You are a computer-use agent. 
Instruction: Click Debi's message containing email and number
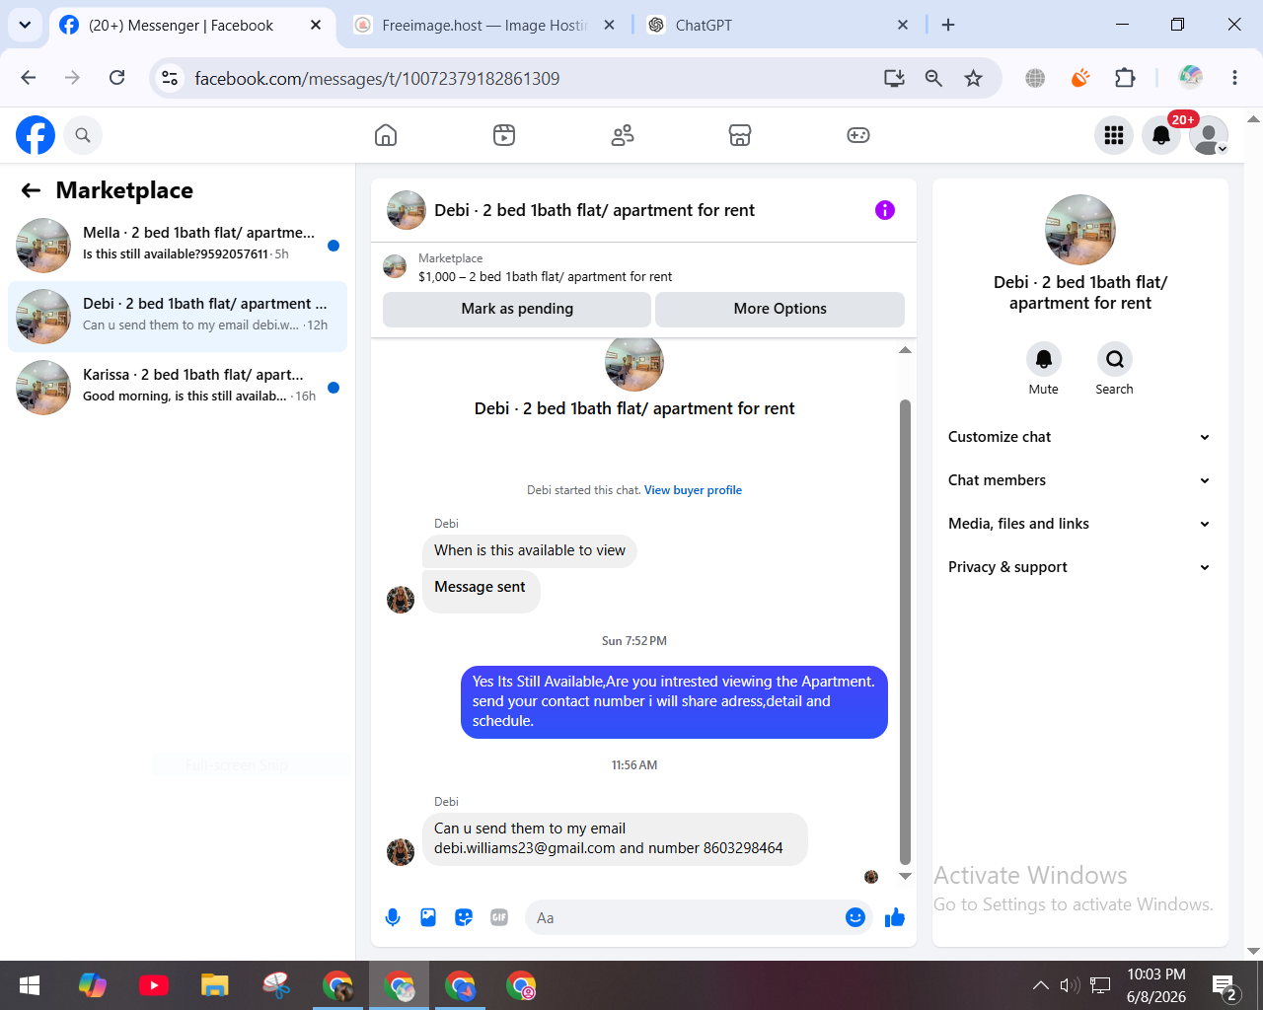tap(615, 838)
